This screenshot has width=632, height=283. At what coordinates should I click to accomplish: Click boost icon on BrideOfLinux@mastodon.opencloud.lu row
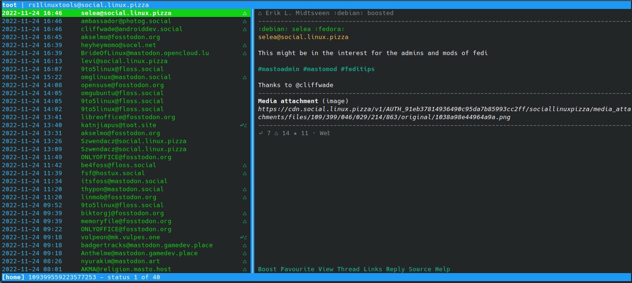point(244,53)
